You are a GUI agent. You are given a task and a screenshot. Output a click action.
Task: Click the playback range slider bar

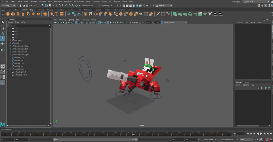point(96,140)
